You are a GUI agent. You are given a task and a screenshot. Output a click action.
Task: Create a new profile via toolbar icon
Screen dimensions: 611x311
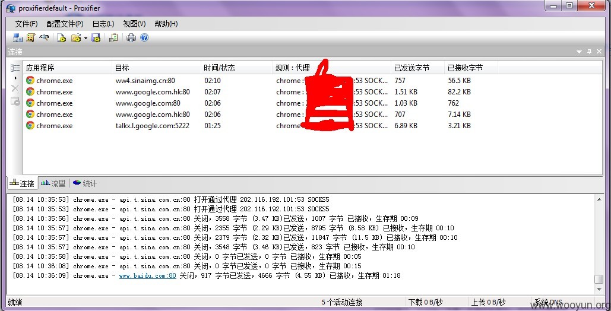click(x=62, y=38)
